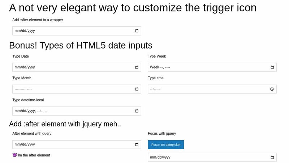Click calendar icon in datetime-local field
289x163 pixels.
point(137,111)
